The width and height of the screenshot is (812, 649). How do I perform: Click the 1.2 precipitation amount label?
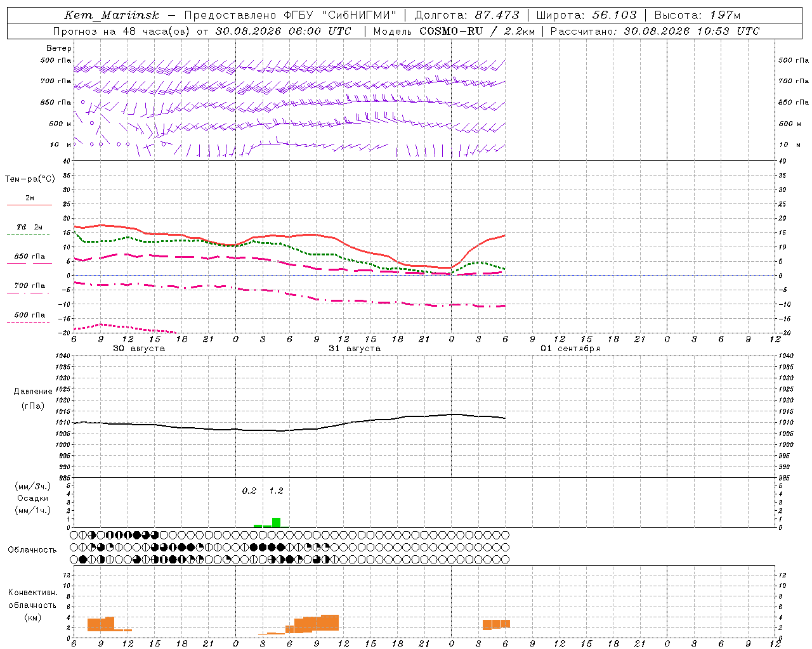[x=276, y=491]
